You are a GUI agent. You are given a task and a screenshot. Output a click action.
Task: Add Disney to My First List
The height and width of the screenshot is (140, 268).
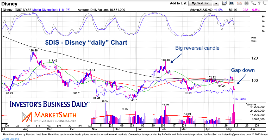tap(200, 3)
